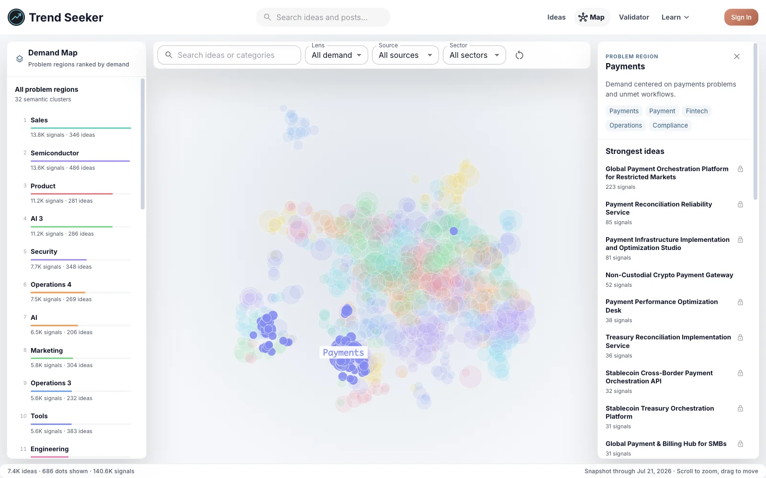The width and height of the screenshot is (766, 478).
Task: Click the Map nodes icon in navigation
Action: point(583,17)
